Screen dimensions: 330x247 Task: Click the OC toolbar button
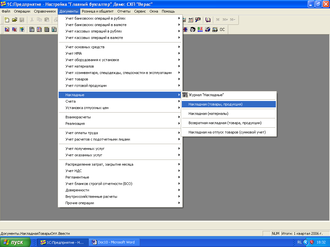222,29
